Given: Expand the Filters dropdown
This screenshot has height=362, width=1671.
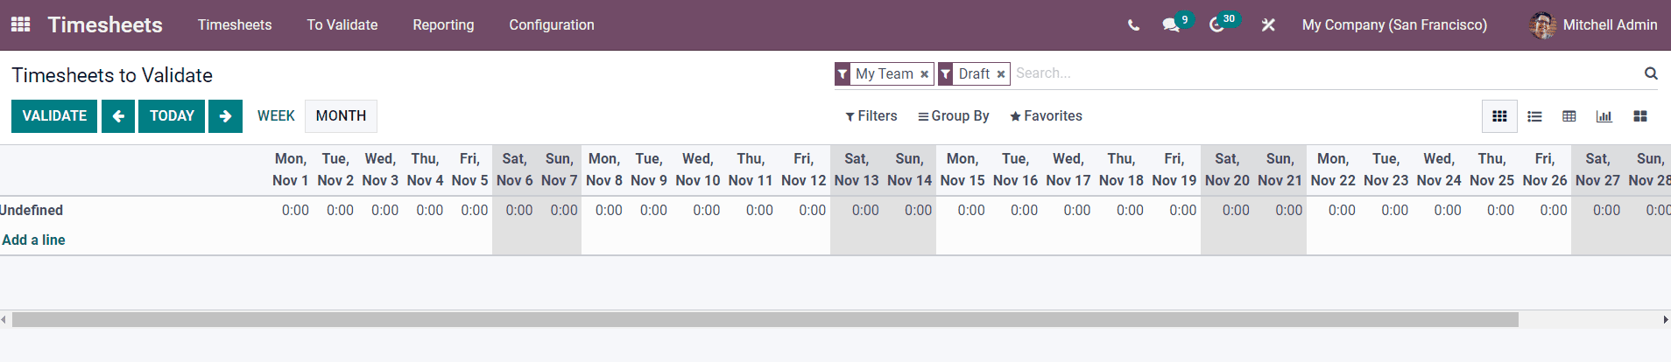Looking at the screenshot, I should pyautogui.click(x=871, y=116).
